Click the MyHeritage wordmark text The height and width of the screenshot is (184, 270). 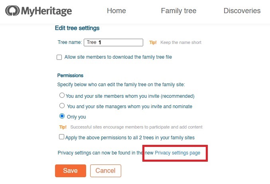(46, 11)
